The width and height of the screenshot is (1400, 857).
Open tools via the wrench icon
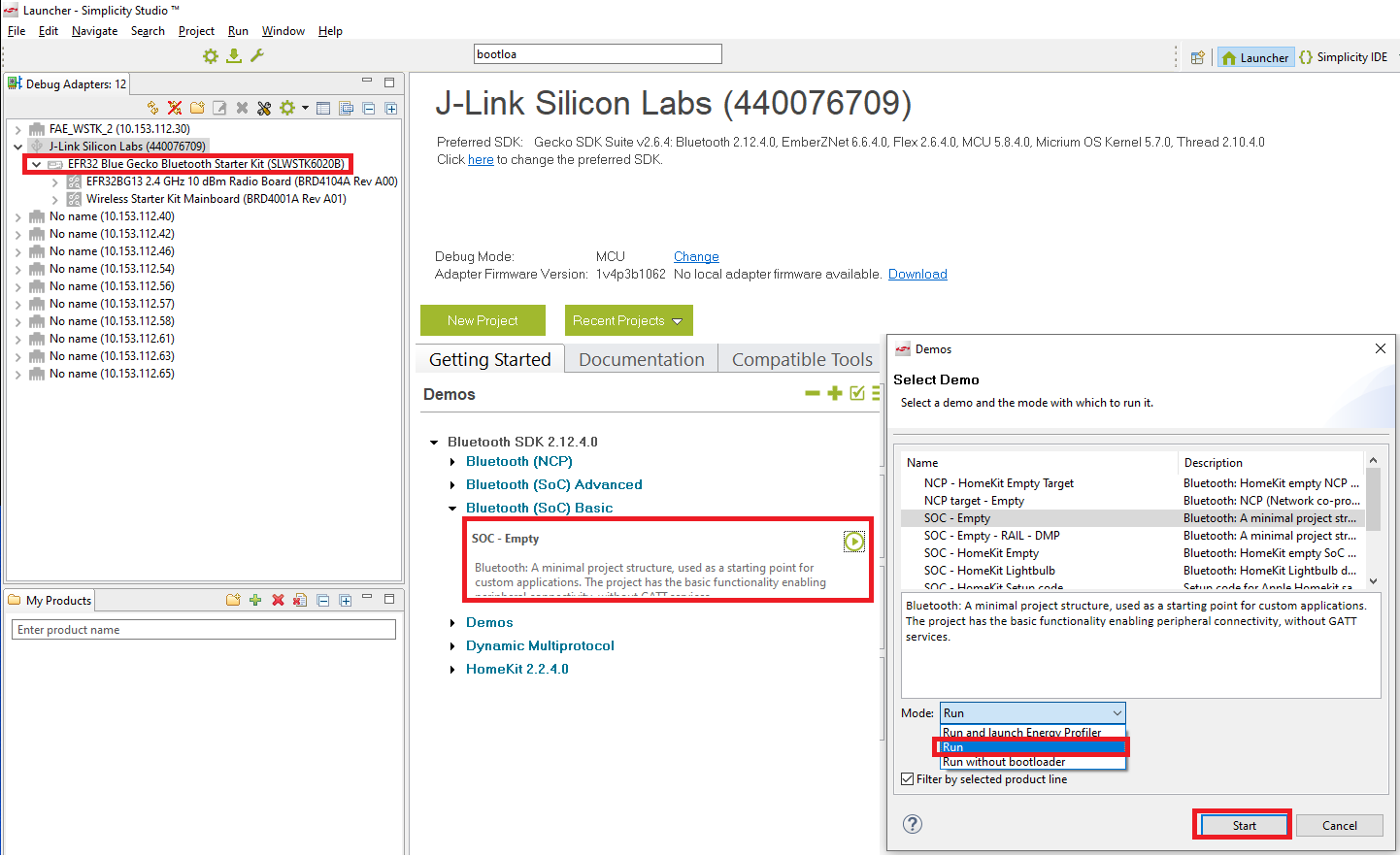[x=257, y=56]
